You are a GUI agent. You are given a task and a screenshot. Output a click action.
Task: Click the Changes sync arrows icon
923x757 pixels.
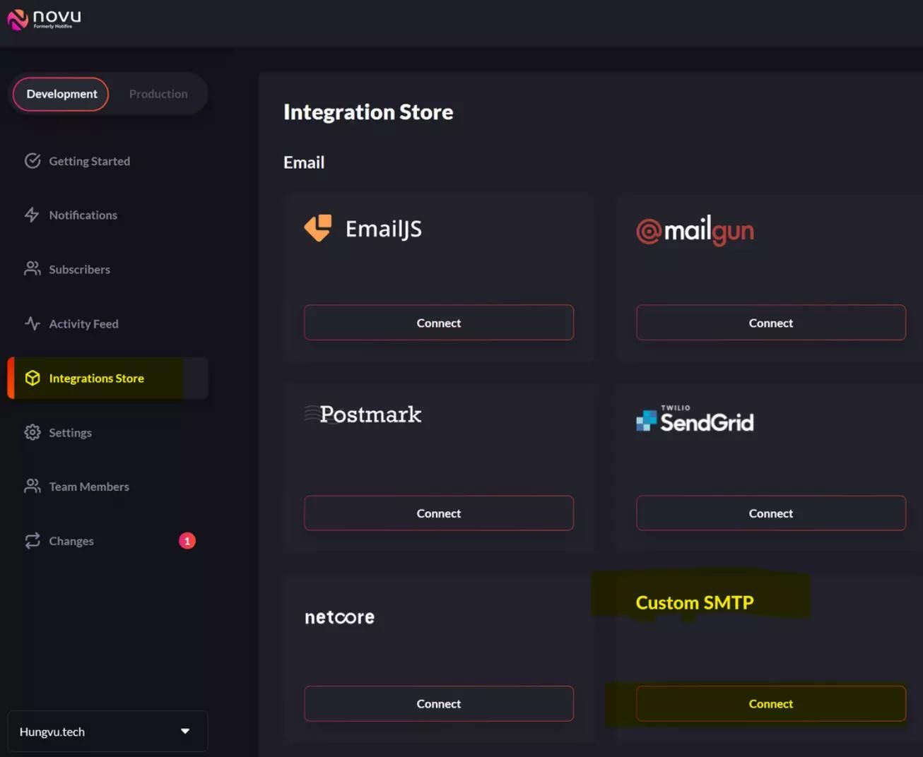(x=33, y=541)
